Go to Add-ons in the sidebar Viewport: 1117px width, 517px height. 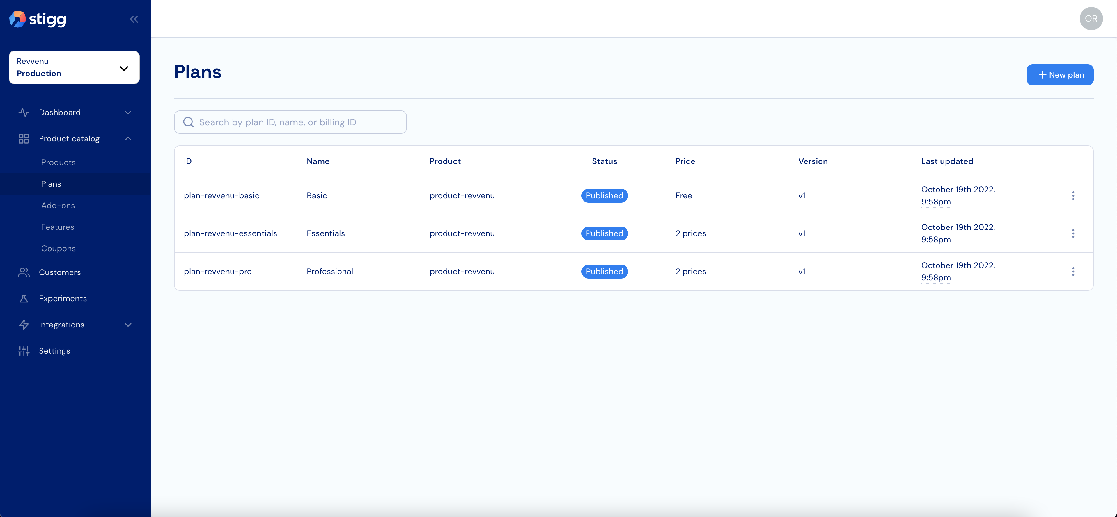tap(58, 205)
